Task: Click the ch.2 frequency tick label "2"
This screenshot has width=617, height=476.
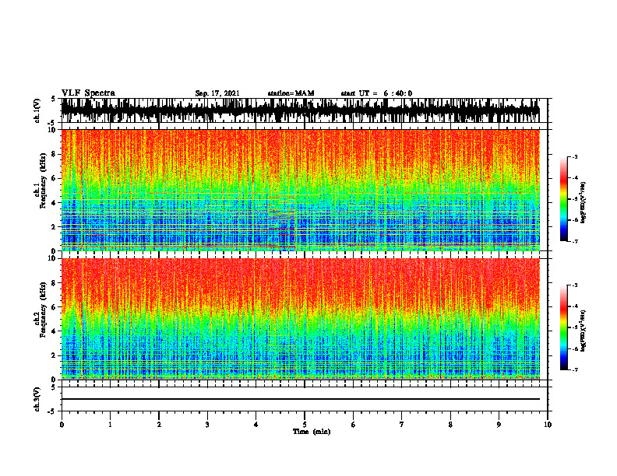Action: coord(55,355)
